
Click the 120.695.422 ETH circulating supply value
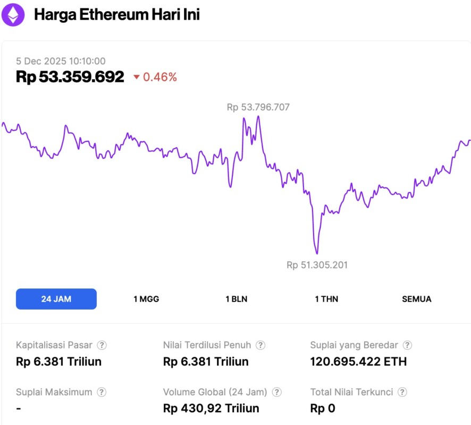358,362
